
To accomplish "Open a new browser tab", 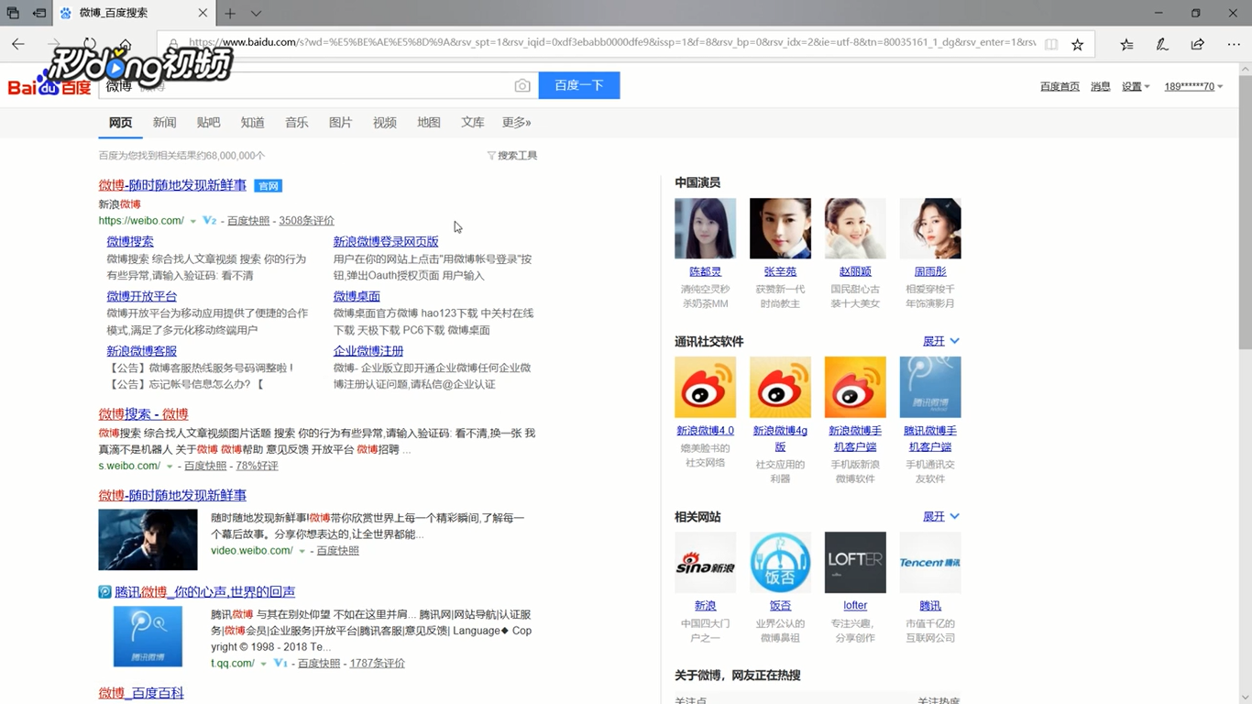I will pos(230,13).
